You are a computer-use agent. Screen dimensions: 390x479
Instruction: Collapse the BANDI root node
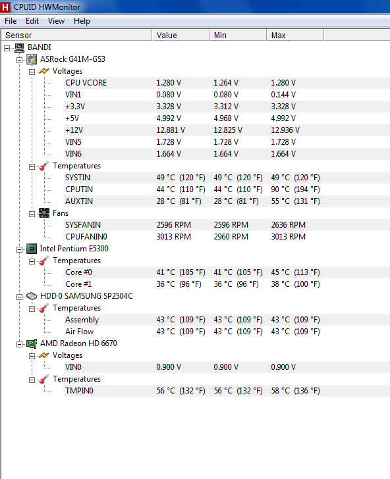[x=7, y=48]
